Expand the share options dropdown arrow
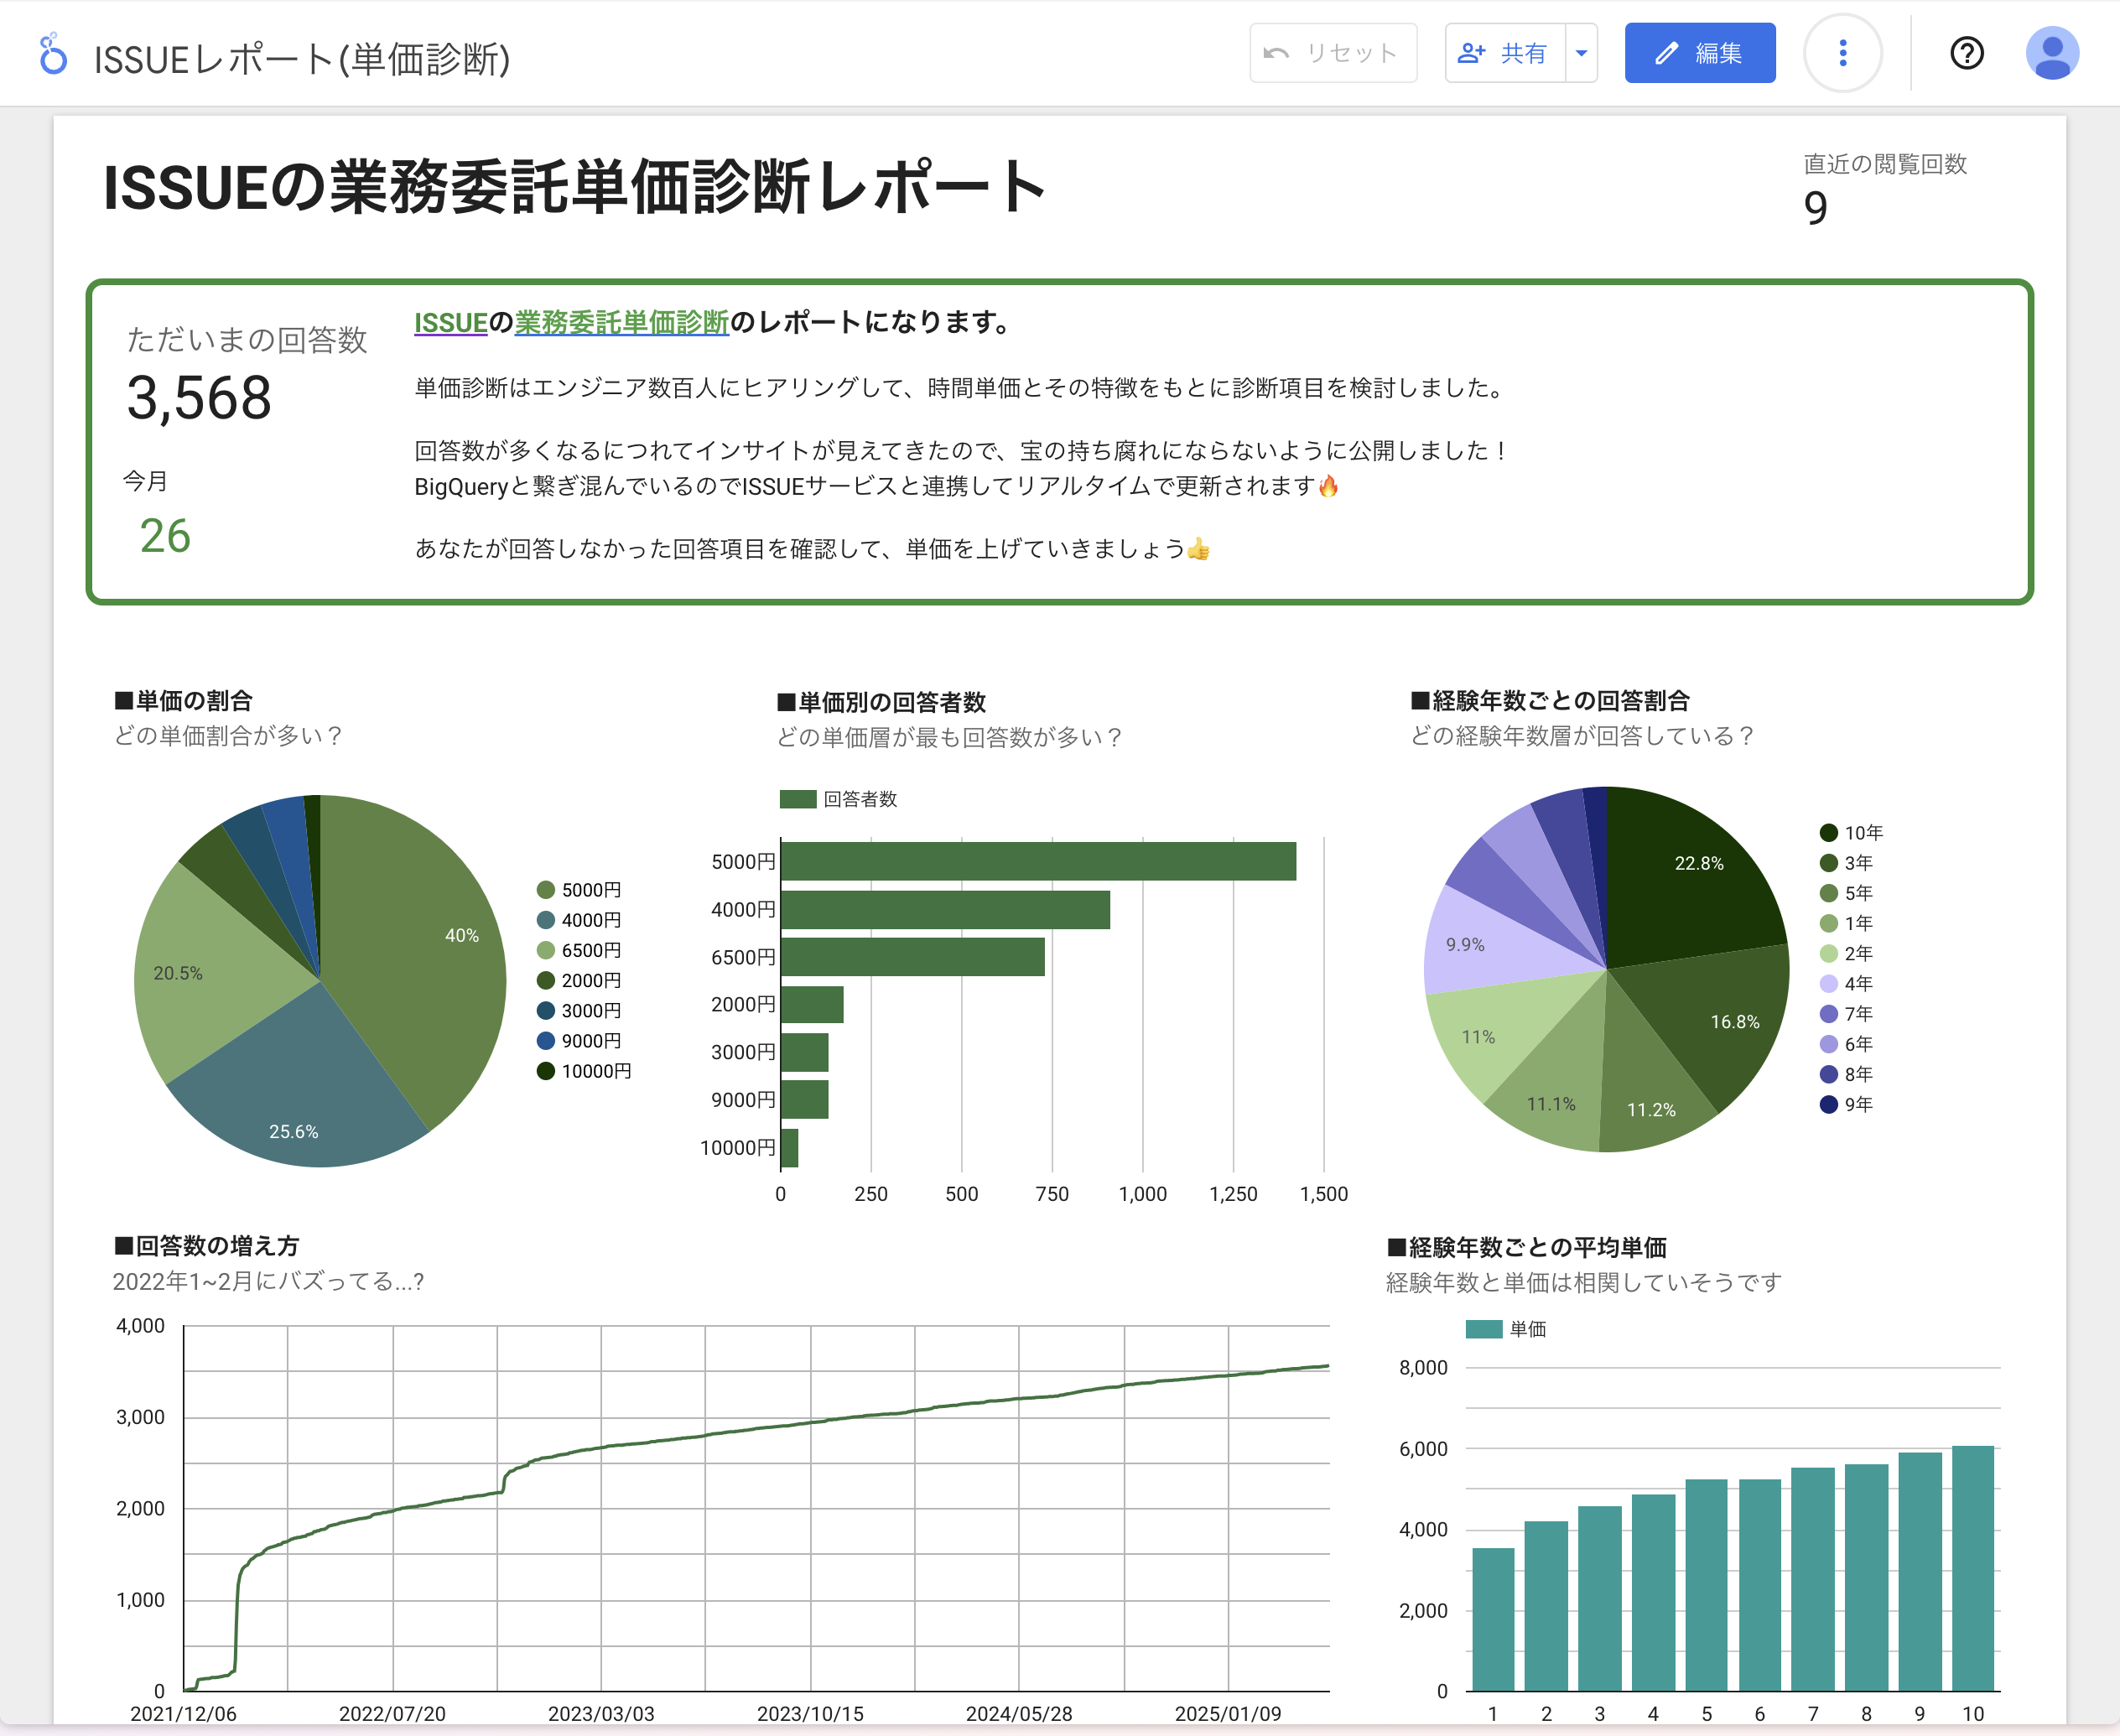 click(x=1581, y=53)
